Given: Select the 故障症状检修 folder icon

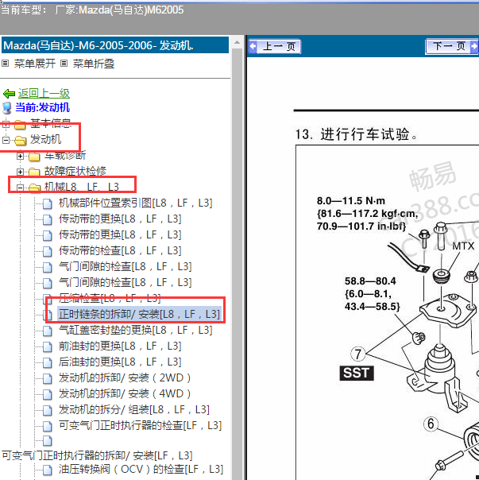Looking at the screenshot, I should click(34, 172).
